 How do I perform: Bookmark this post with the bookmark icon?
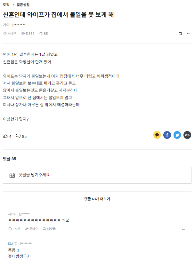point(180,34)
